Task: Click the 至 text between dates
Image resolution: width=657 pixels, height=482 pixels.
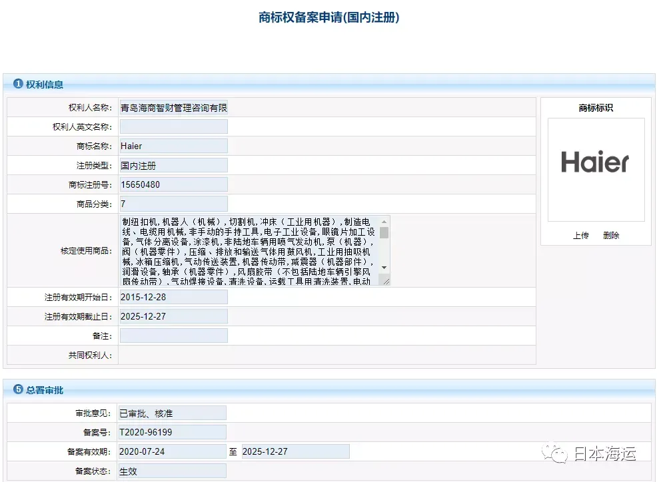Action: [x=233, y=452]
